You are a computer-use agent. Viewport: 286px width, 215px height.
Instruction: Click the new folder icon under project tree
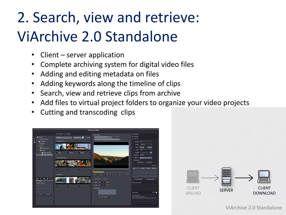point(37,179)
